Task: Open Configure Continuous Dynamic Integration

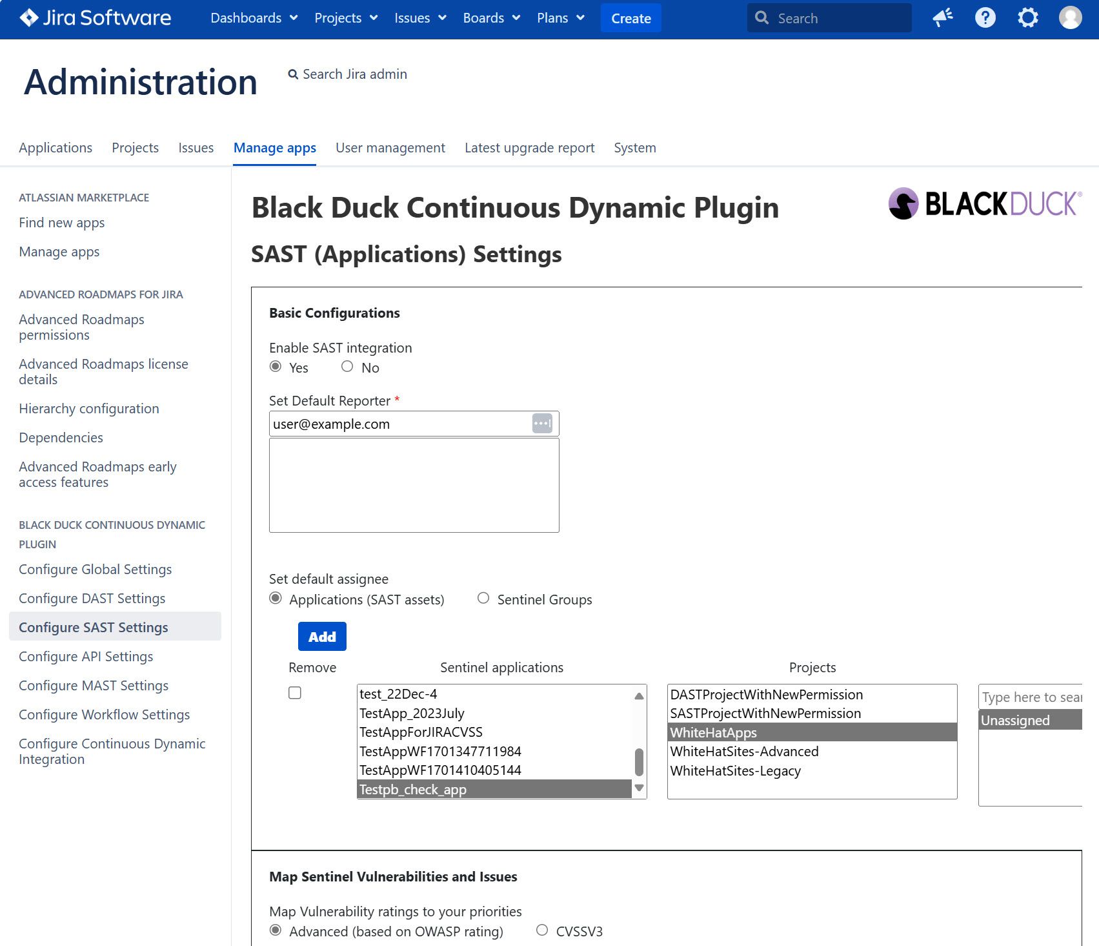Action: [x=112, y=752]
